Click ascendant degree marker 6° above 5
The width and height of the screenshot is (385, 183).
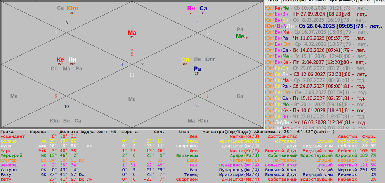(x=132, y=51)
